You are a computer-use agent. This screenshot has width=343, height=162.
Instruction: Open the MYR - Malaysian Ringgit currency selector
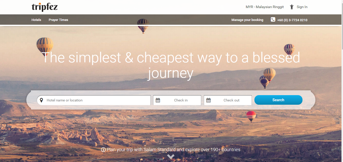tap(265, 7)
